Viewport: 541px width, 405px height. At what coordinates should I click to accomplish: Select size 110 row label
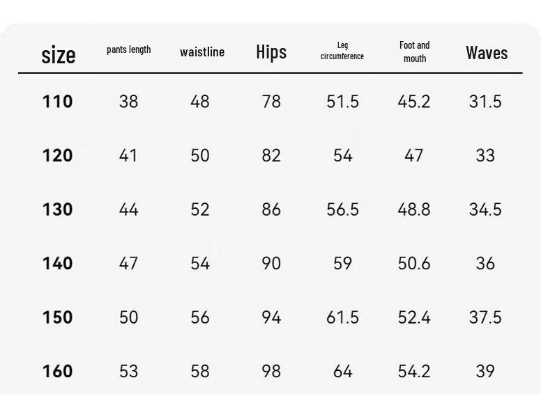click(57, 102)
